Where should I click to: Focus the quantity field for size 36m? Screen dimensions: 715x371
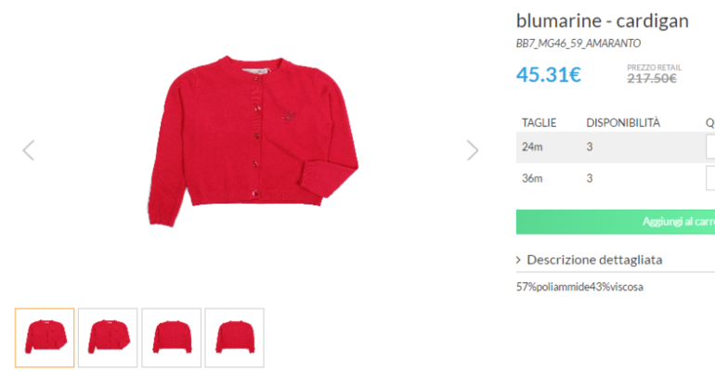pos(710,178)
